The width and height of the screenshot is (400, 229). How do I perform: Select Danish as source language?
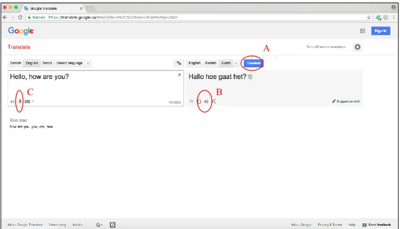click(x=16, y=63)
